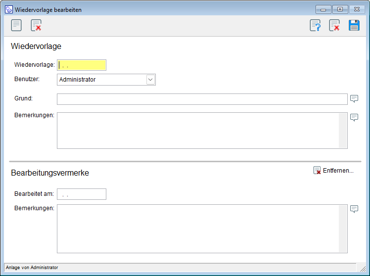
Task: Click the red X icon left of the save disk
Action: pos(334,25)
